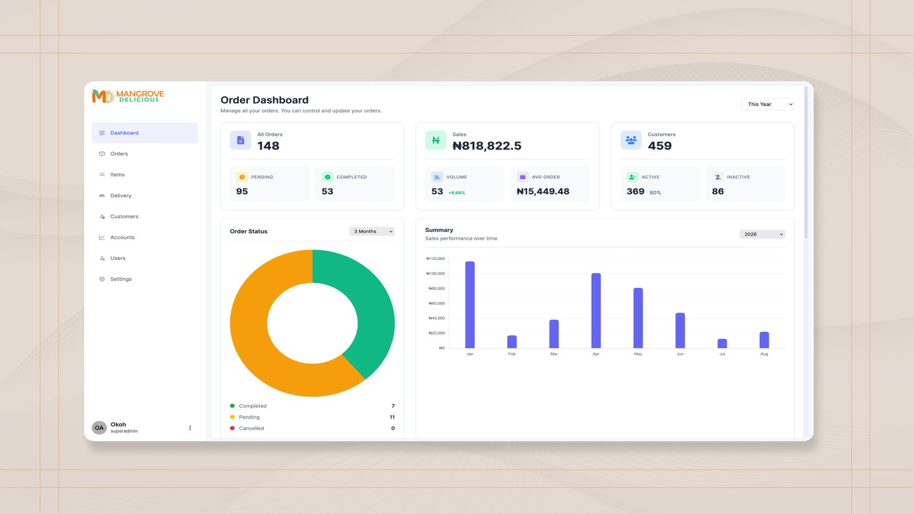Click the Jul sales bar

[723, 343]
